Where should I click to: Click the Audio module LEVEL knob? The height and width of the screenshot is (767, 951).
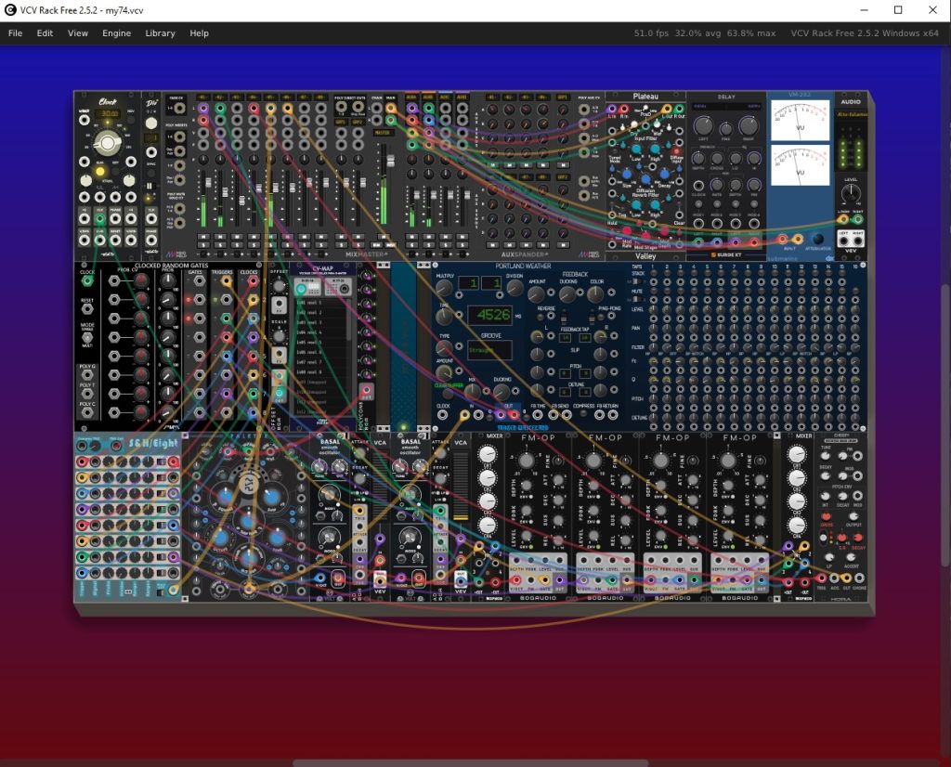coord(851,193)
